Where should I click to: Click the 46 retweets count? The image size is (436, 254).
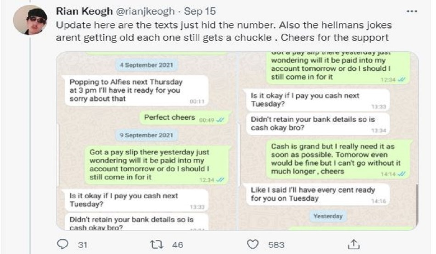[x=177, y=245]
